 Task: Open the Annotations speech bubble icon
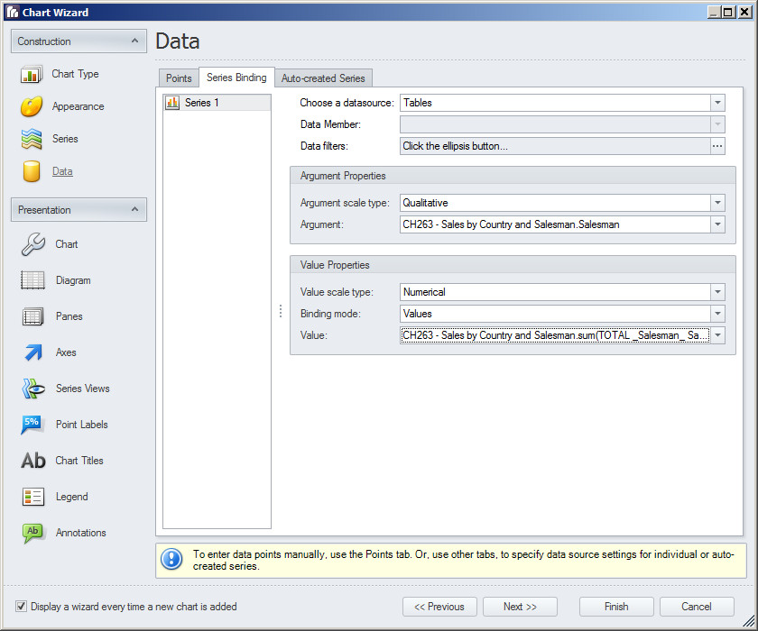click(32, 534)
